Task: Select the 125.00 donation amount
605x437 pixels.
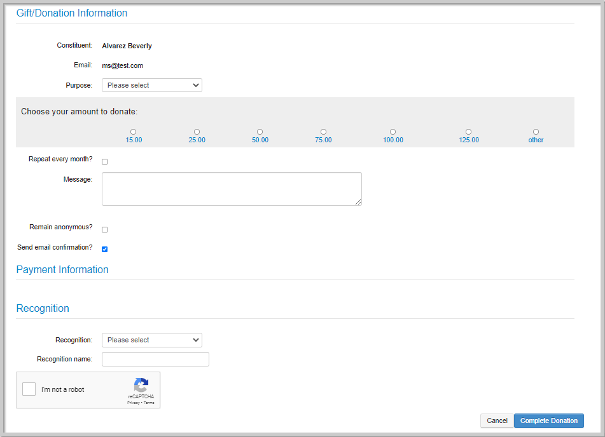Action: point(469,131)
